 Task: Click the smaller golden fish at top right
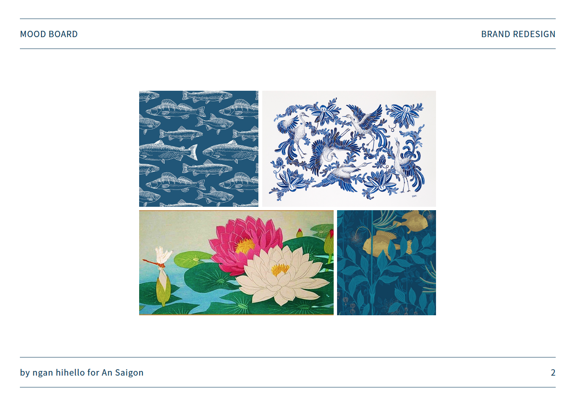click(x=411, y=221)
